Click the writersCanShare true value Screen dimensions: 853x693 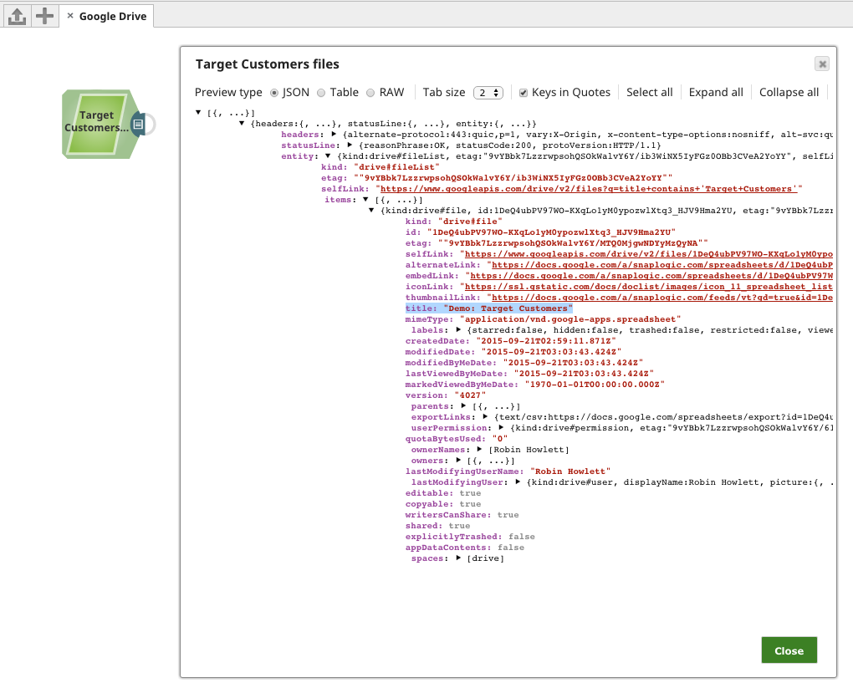[x=508, y=515]
